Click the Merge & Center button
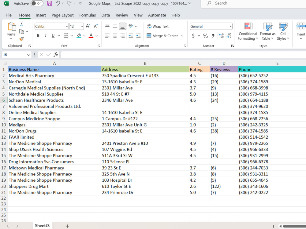Viewport: 306px width, 229px height. tap(164, 36)
